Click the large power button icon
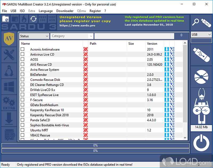213x168 pixels. [x=201, y=144]
